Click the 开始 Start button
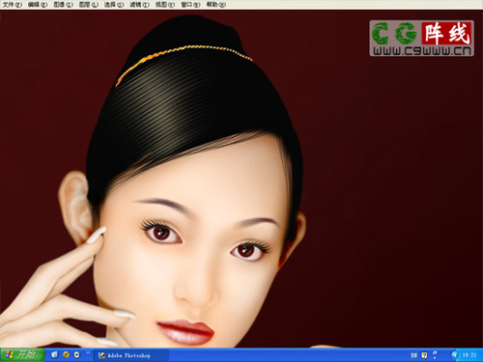Image resolution: width=483 pixels, height=362 pixels. click(22, 355)
